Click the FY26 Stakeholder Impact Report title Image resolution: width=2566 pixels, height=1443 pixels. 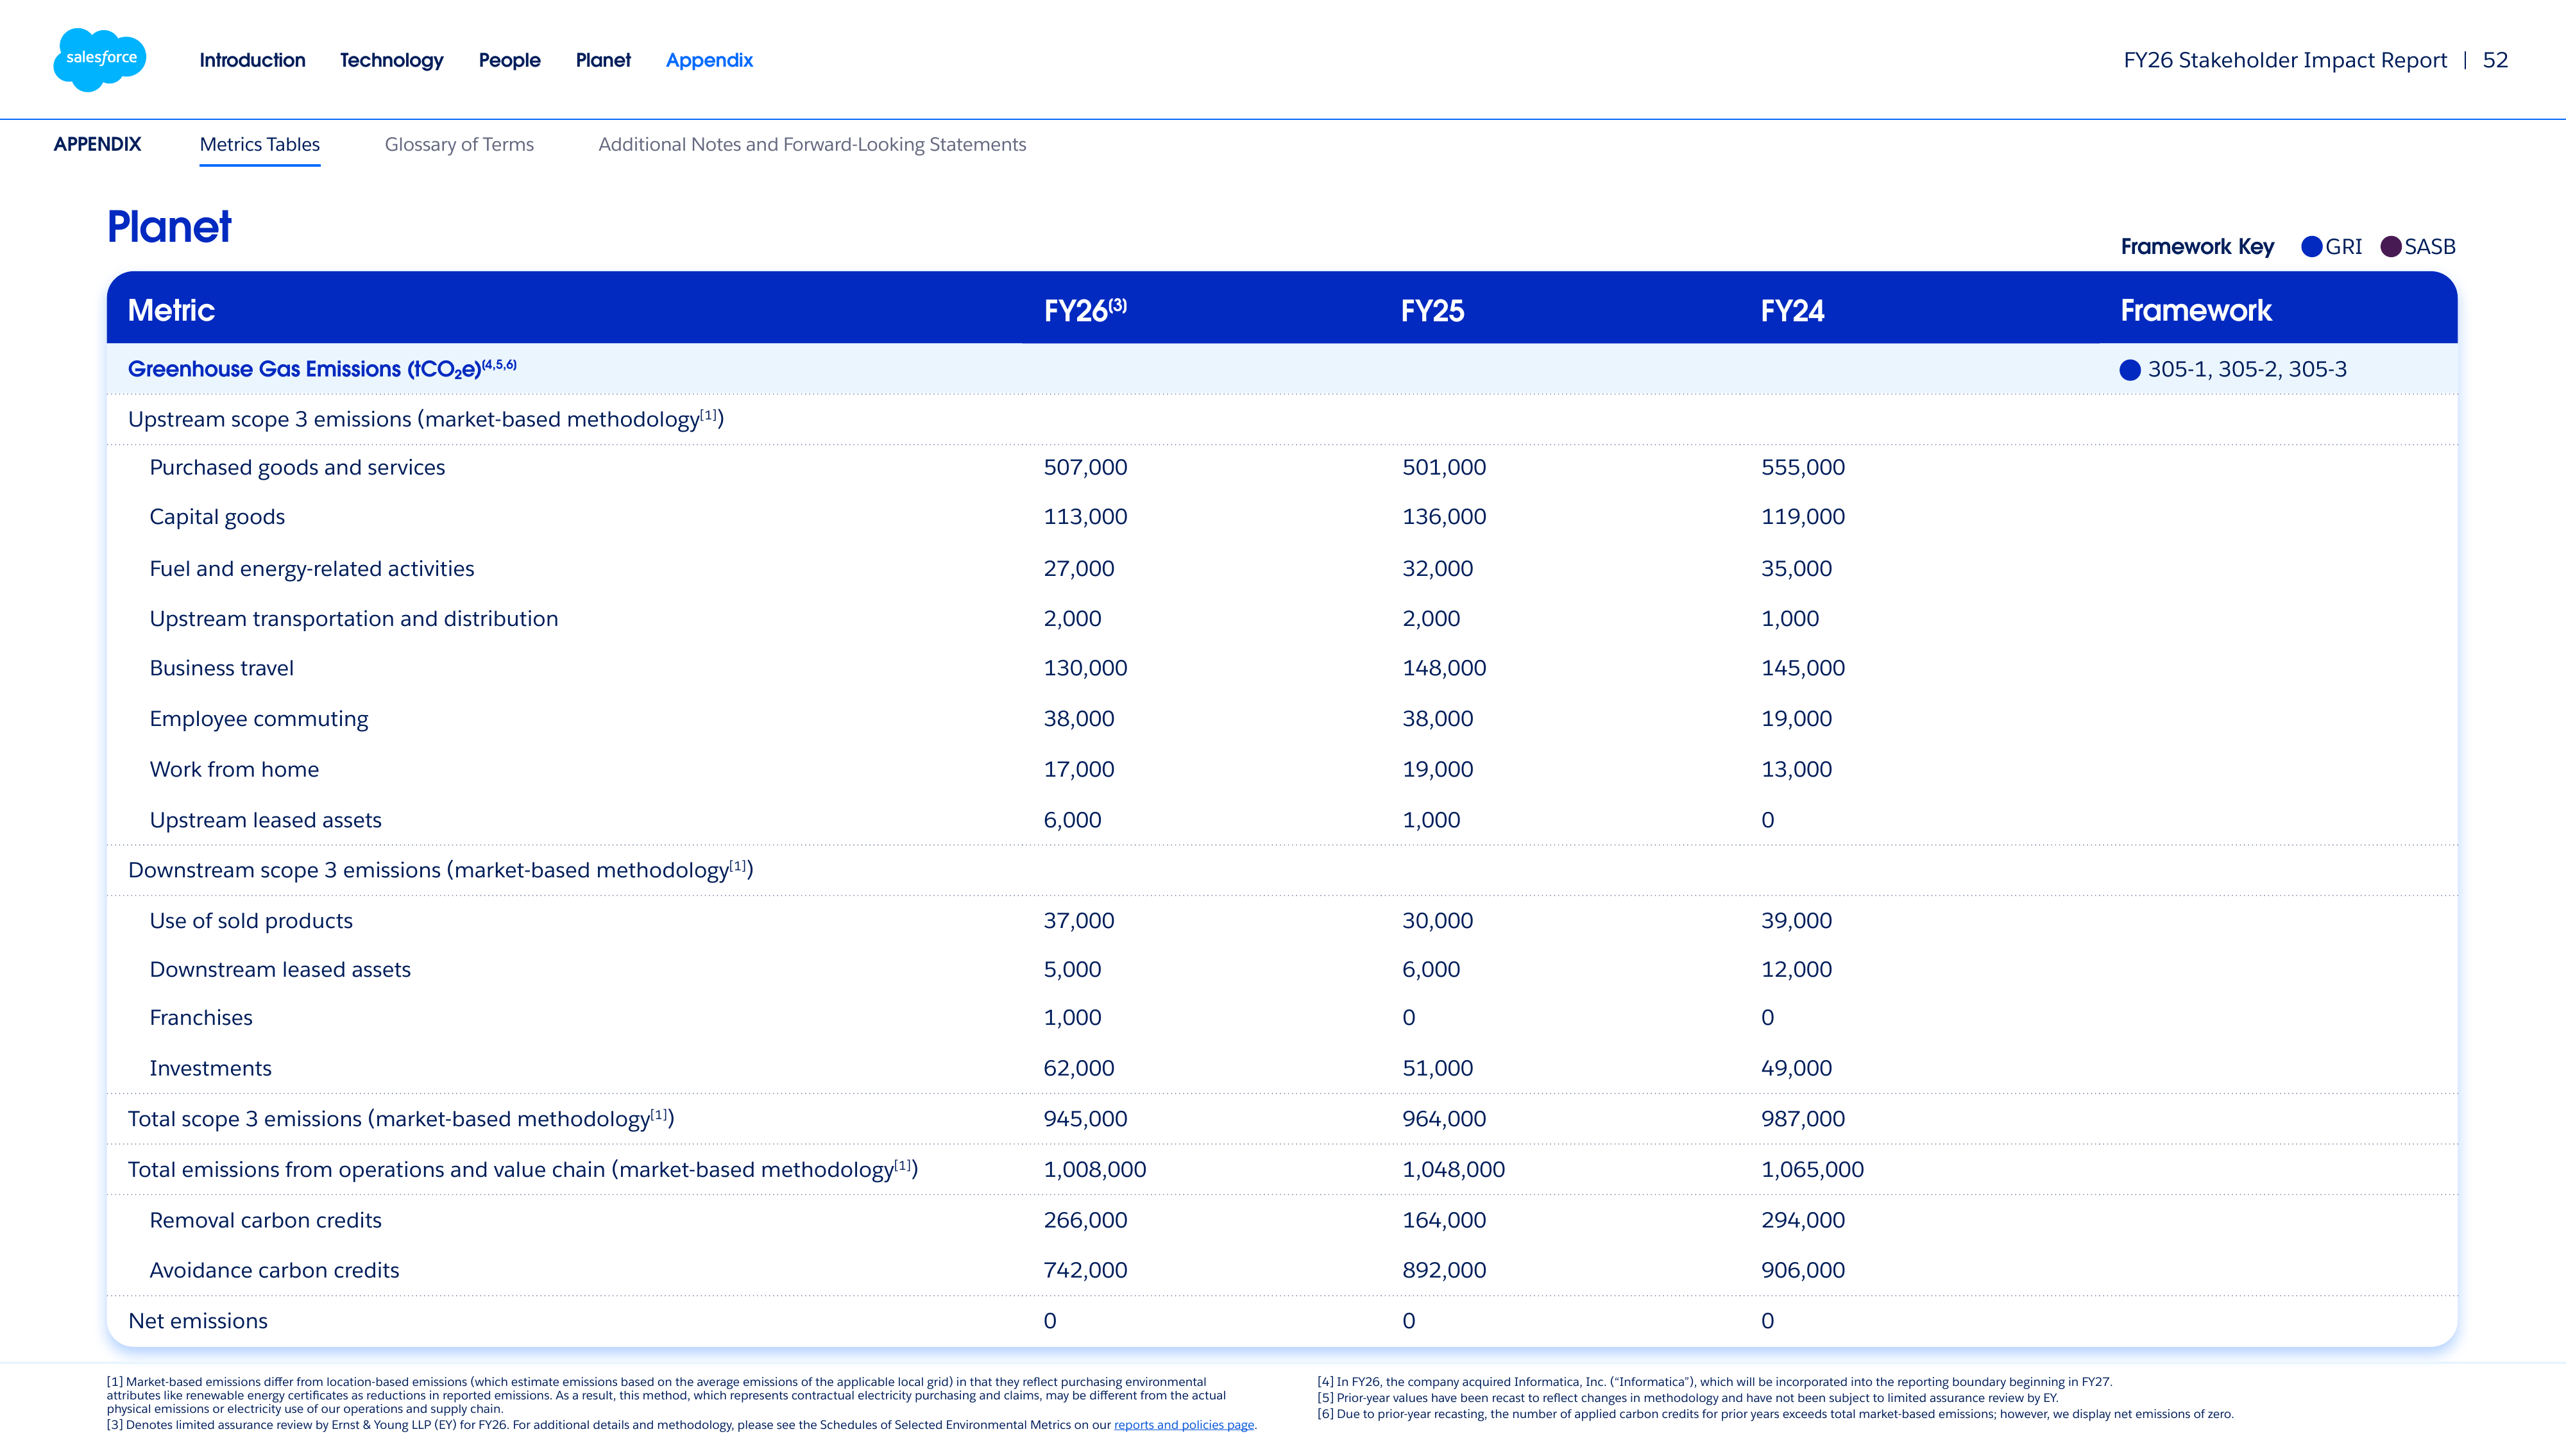pyautogui.click(x=2285, y=61)
